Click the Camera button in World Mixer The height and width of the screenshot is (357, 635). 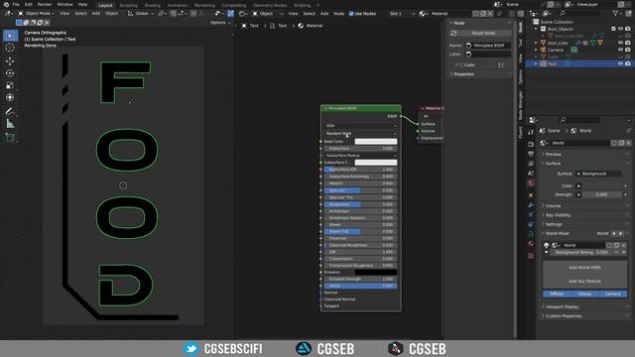click(x=613, y=294)
